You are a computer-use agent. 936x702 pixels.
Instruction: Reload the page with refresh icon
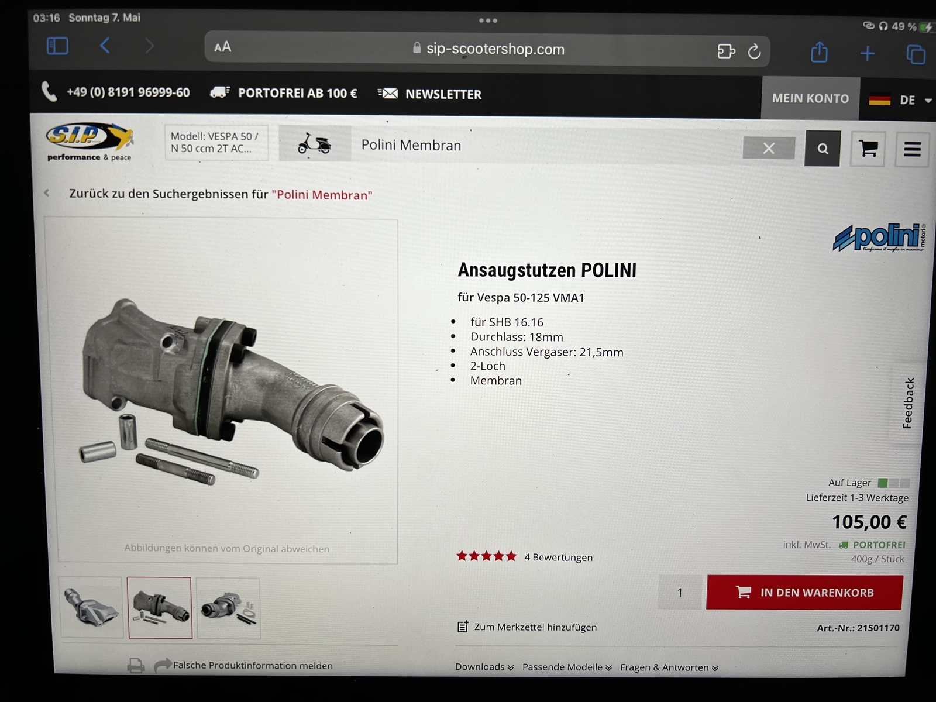[755, 51]
